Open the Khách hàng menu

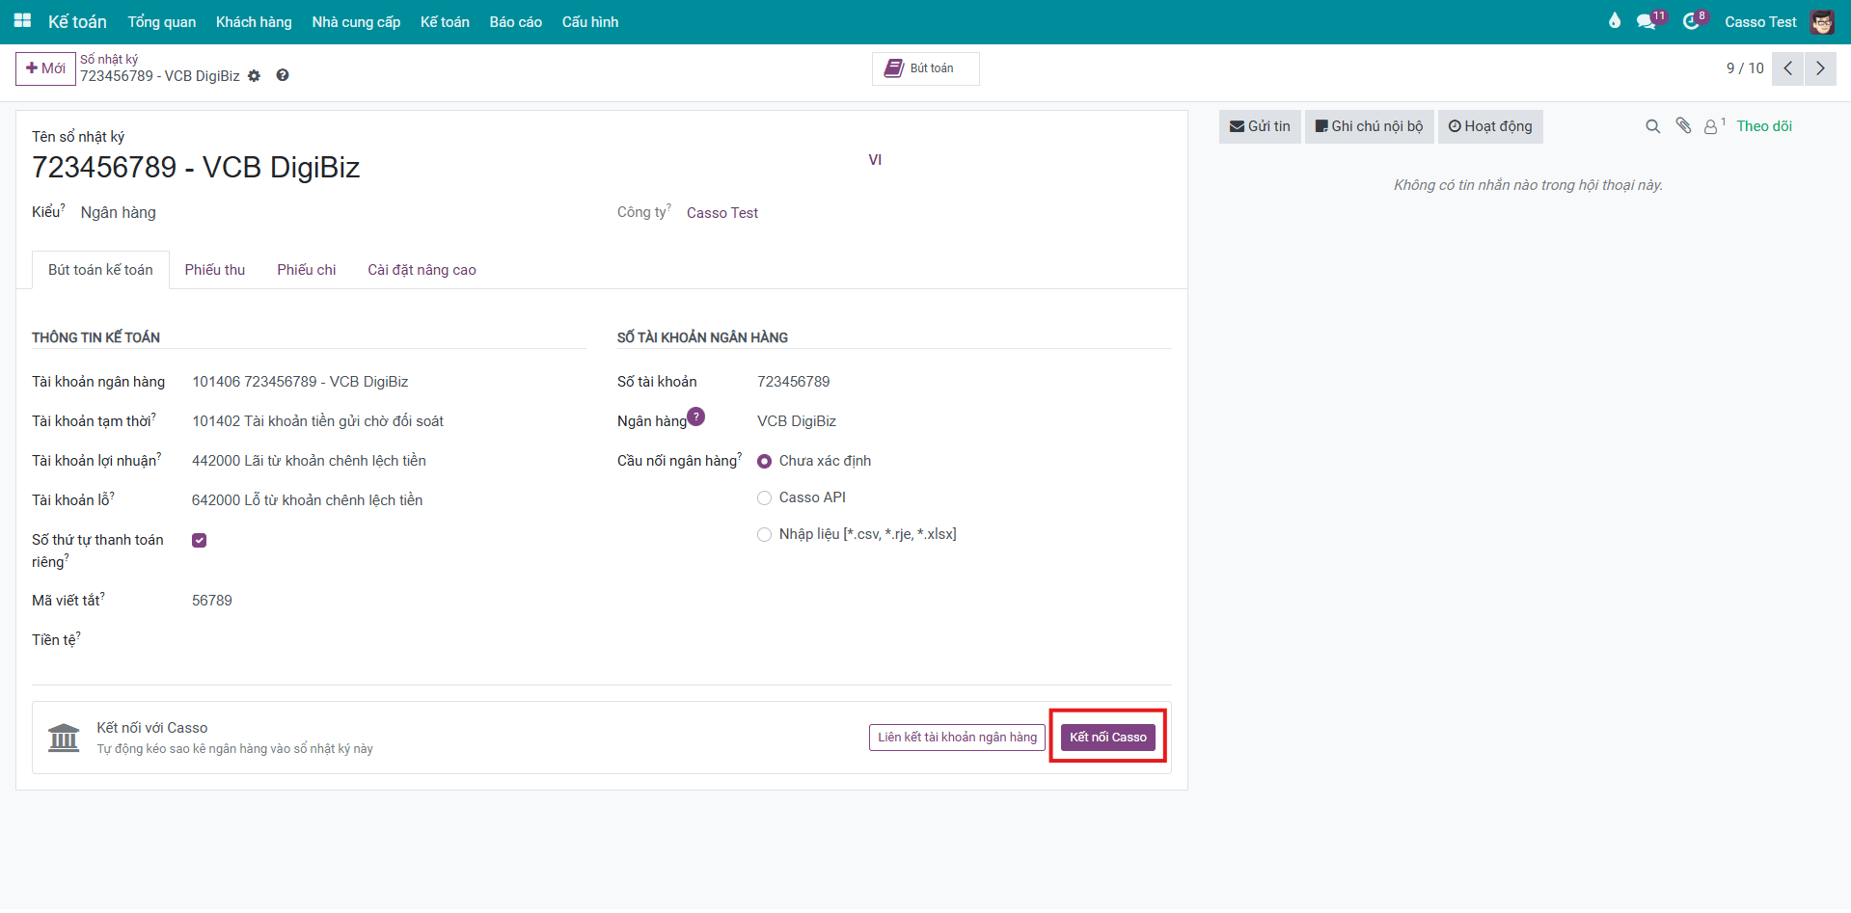click(254, 21)
